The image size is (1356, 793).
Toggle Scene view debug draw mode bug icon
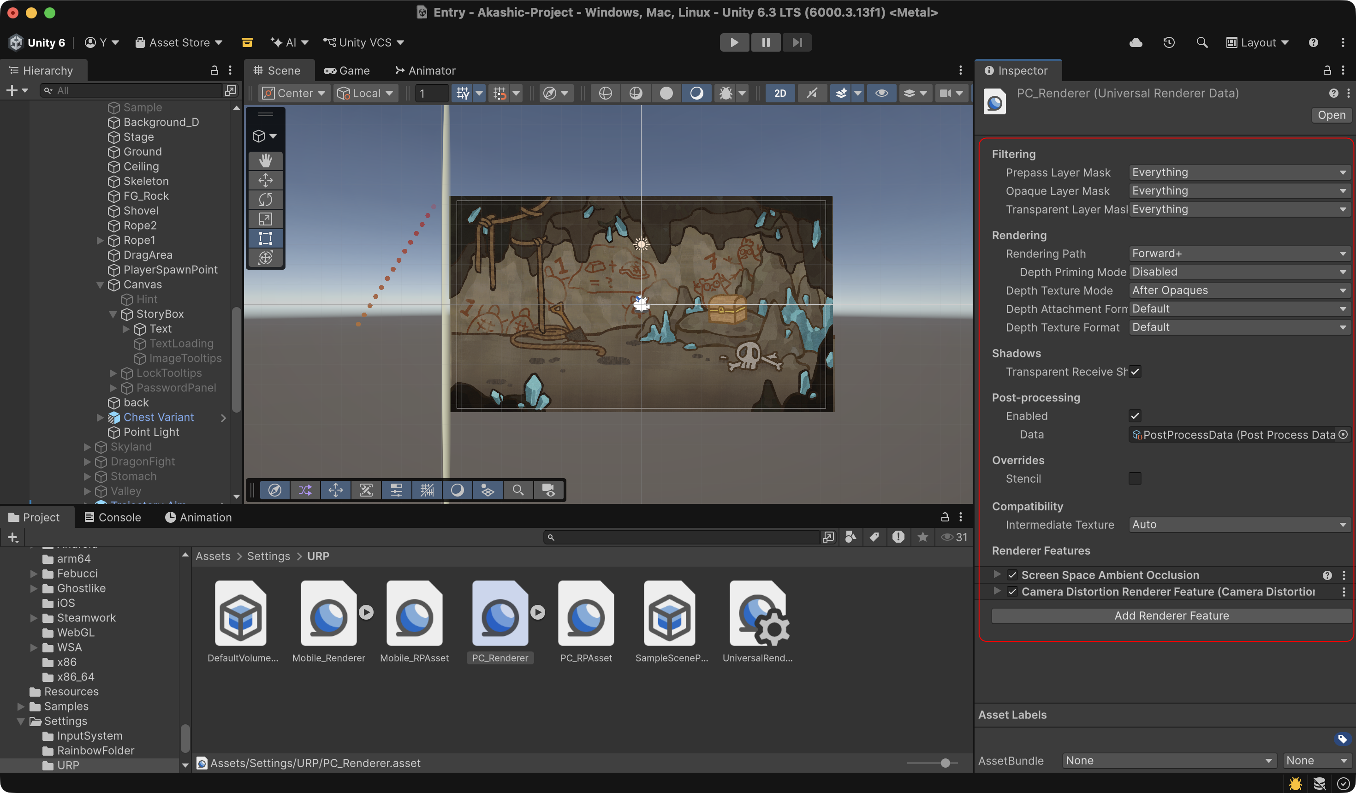726,93
